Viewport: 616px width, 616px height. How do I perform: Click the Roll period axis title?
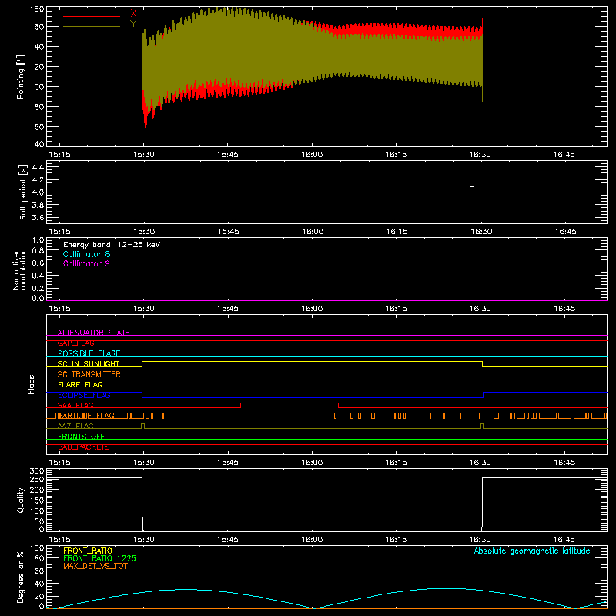click(x=23, y=192)
